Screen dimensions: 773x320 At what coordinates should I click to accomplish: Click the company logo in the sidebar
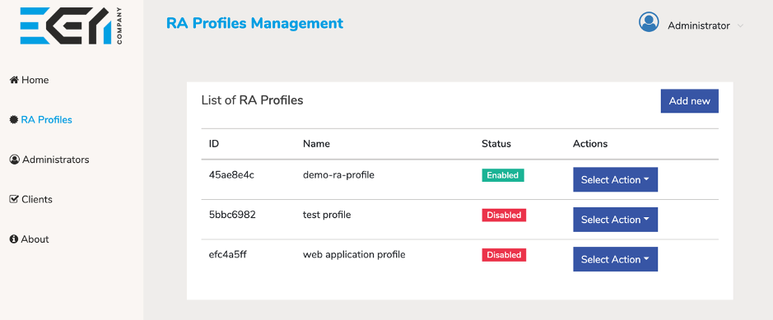click(x=71, y=26)
